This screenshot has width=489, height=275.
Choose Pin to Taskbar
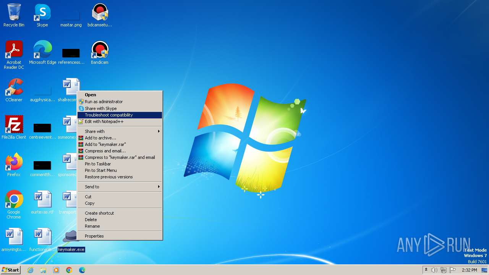tap(120, 164)
